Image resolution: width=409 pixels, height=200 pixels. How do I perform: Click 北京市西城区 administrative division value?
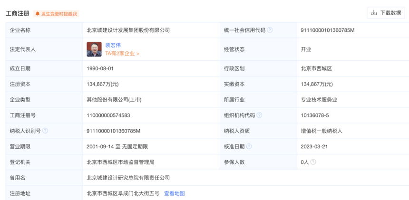point(316,69)
